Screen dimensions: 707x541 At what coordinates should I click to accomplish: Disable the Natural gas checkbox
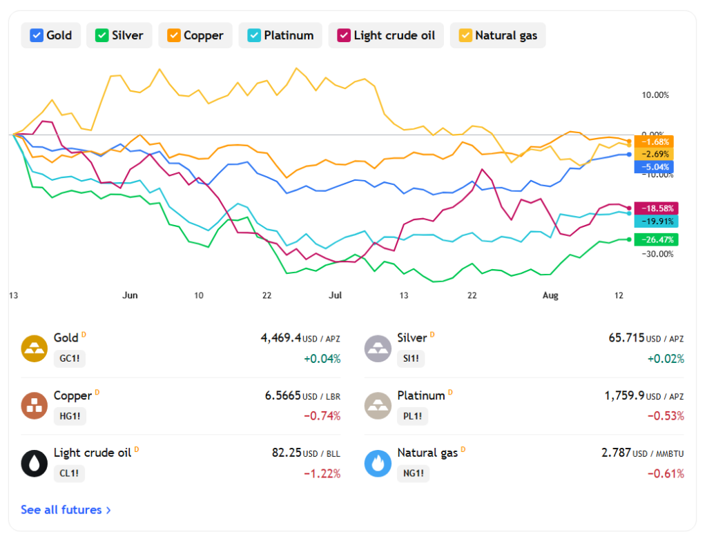coord(465,35)
